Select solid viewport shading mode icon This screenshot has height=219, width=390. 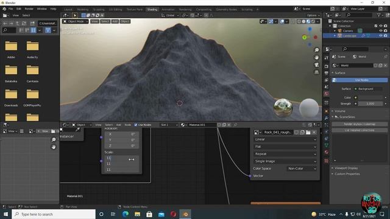pos(303,22)
